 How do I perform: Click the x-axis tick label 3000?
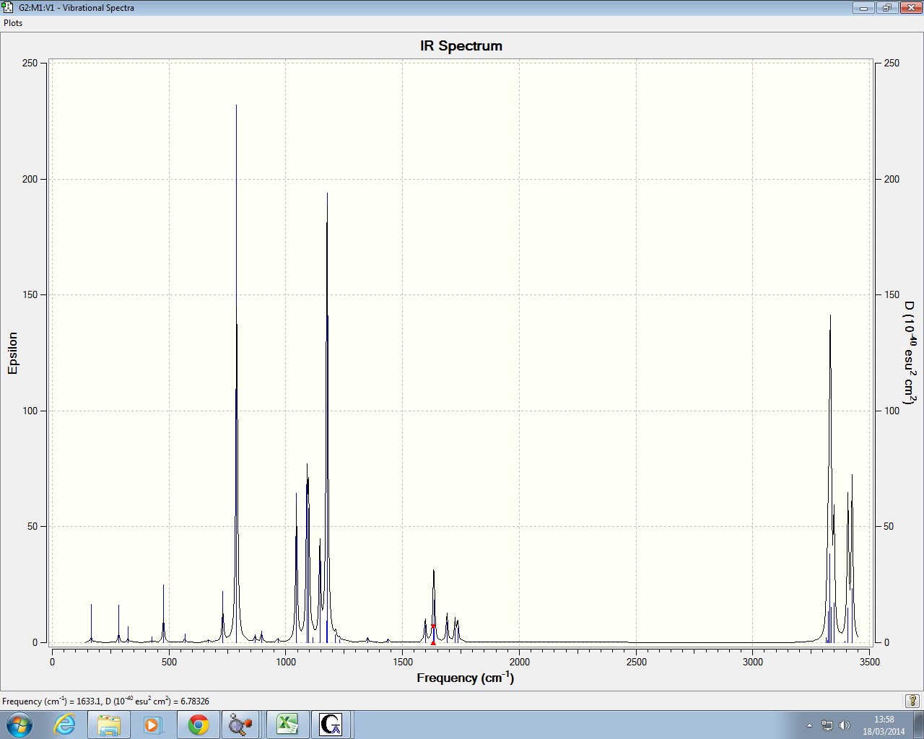[x=753, y=662]
